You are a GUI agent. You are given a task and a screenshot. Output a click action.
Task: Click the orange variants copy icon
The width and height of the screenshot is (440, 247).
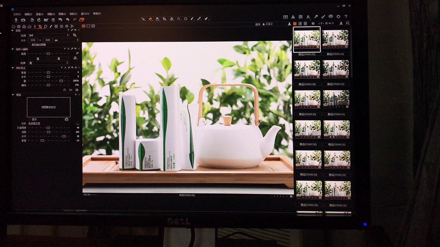coord(82,20)
